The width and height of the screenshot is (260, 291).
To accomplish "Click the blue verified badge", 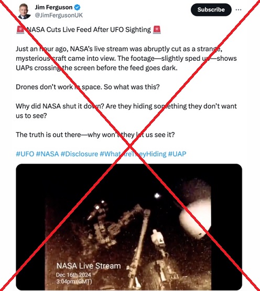I will [x=77, y=7].
